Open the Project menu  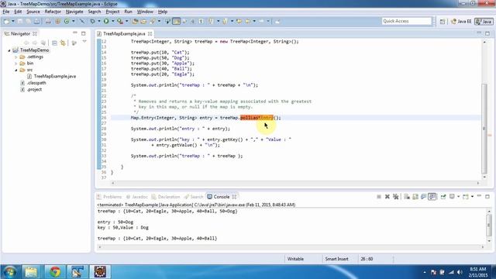[112, 12]
